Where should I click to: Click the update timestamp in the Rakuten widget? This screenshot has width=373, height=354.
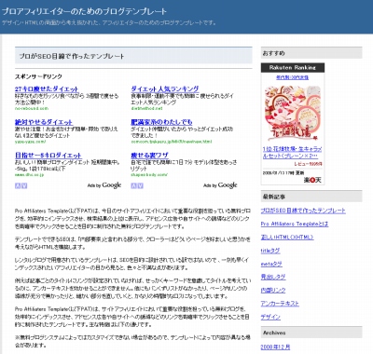pyautogui.click(x=283, y=172)
